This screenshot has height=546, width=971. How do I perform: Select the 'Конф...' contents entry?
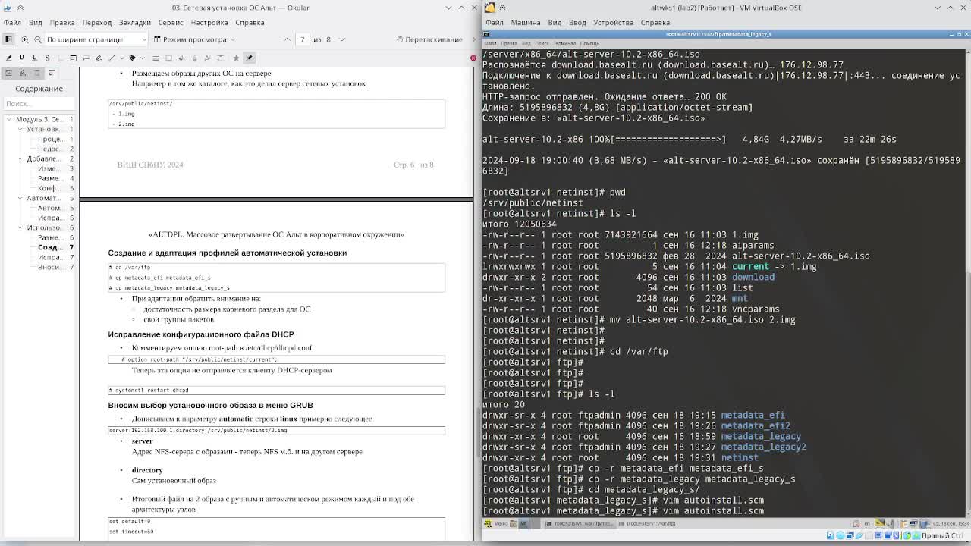[x=51, y=188]
